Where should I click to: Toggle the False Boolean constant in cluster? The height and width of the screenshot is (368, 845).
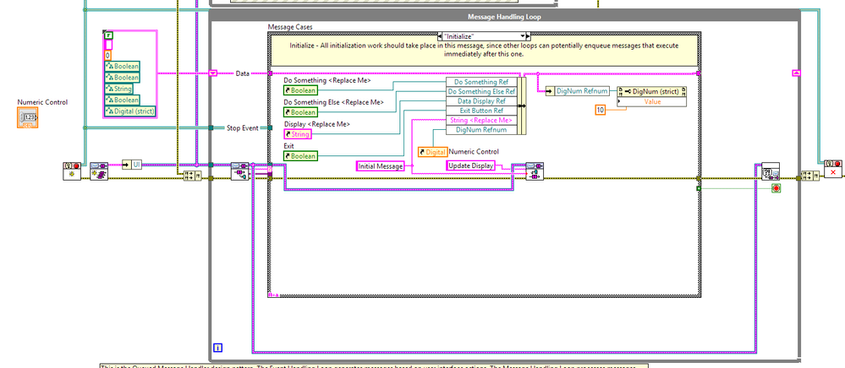[108, 34]
